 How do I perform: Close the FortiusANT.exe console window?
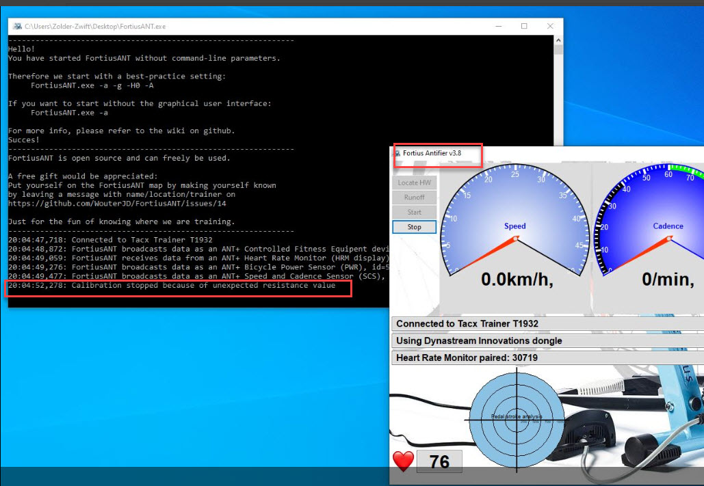550,27
